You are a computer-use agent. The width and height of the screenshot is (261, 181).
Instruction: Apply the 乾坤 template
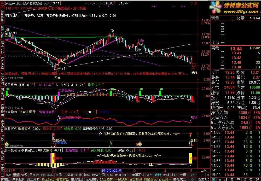pyautogui.click(x=166, y=175)
